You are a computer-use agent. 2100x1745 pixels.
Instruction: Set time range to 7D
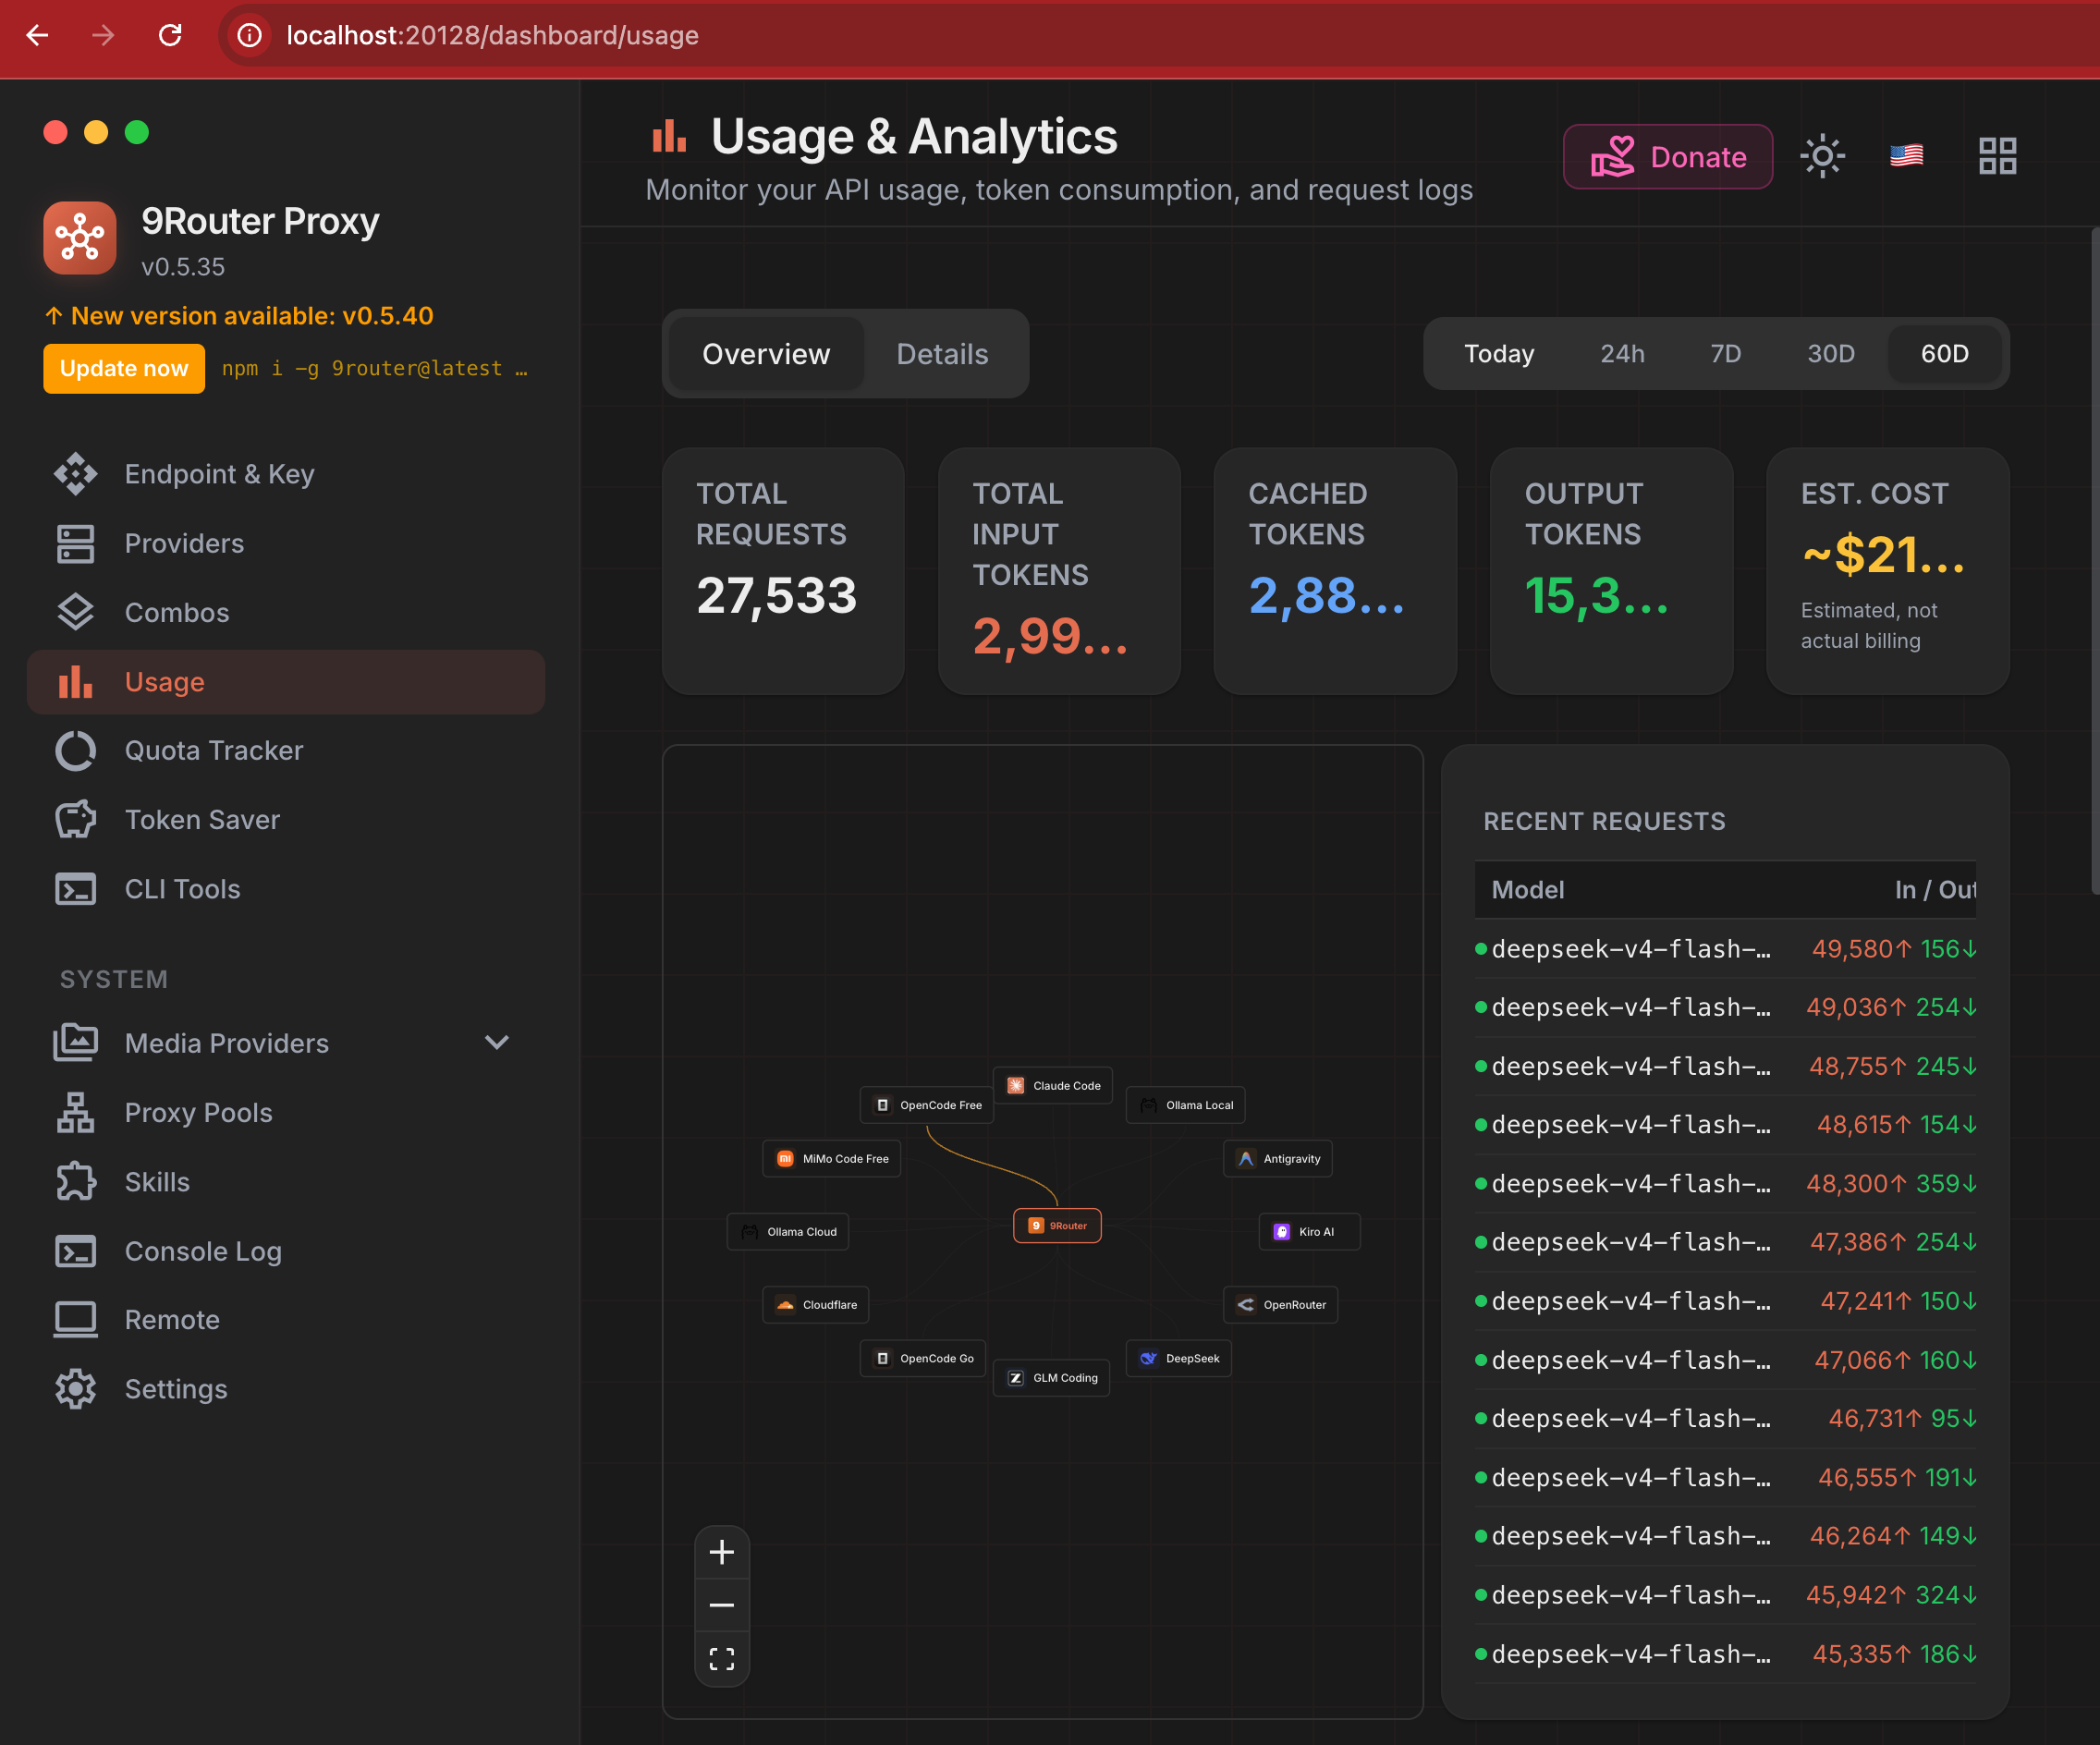[1725, 353]
